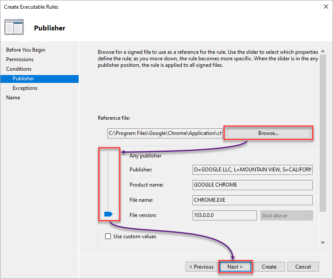This screenshot has width=333, height=279.
Task: Click the wizard page icon beside Publisher
Action: (x=14, y=27)
